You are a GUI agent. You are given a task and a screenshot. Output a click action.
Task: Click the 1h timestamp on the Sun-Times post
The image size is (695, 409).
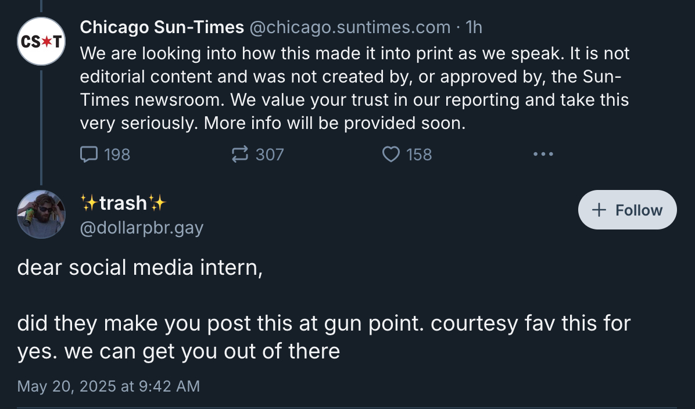[x=474, y=27]
